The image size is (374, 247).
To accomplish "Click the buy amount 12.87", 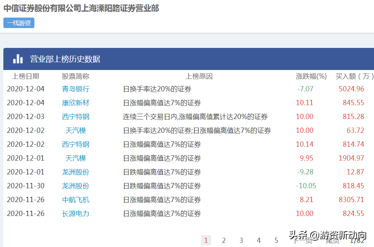I will pyautogui.click(x=355, y=172).
